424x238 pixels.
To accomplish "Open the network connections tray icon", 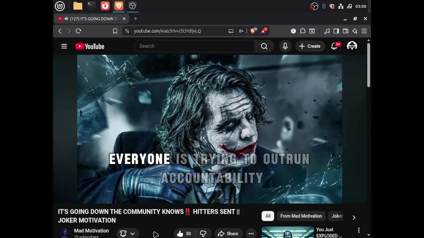I will pyautogui.click(x=341, y=6).
